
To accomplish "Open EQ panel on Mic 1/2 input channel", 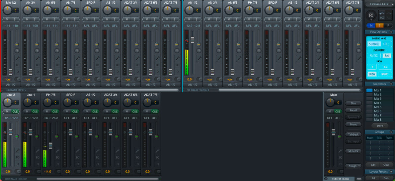I will coord(18,65).
